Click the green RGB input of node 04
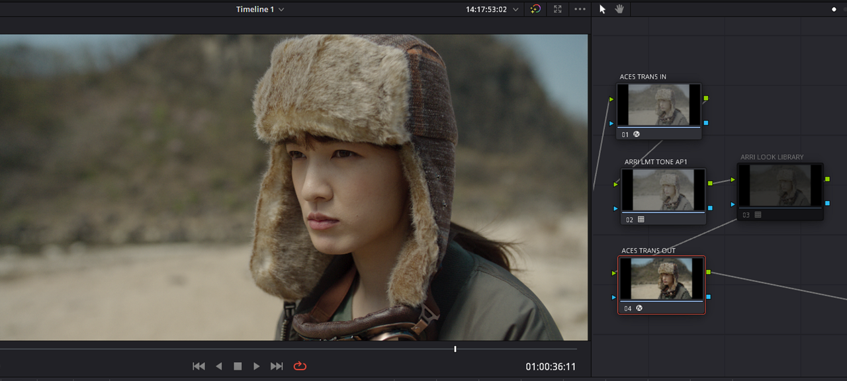Viewport: 847px width, 381px height. (614, 273)
